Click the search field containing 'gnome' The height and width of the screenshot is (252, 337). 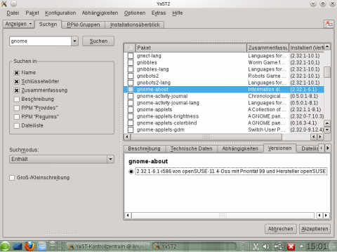pos(40,41)
